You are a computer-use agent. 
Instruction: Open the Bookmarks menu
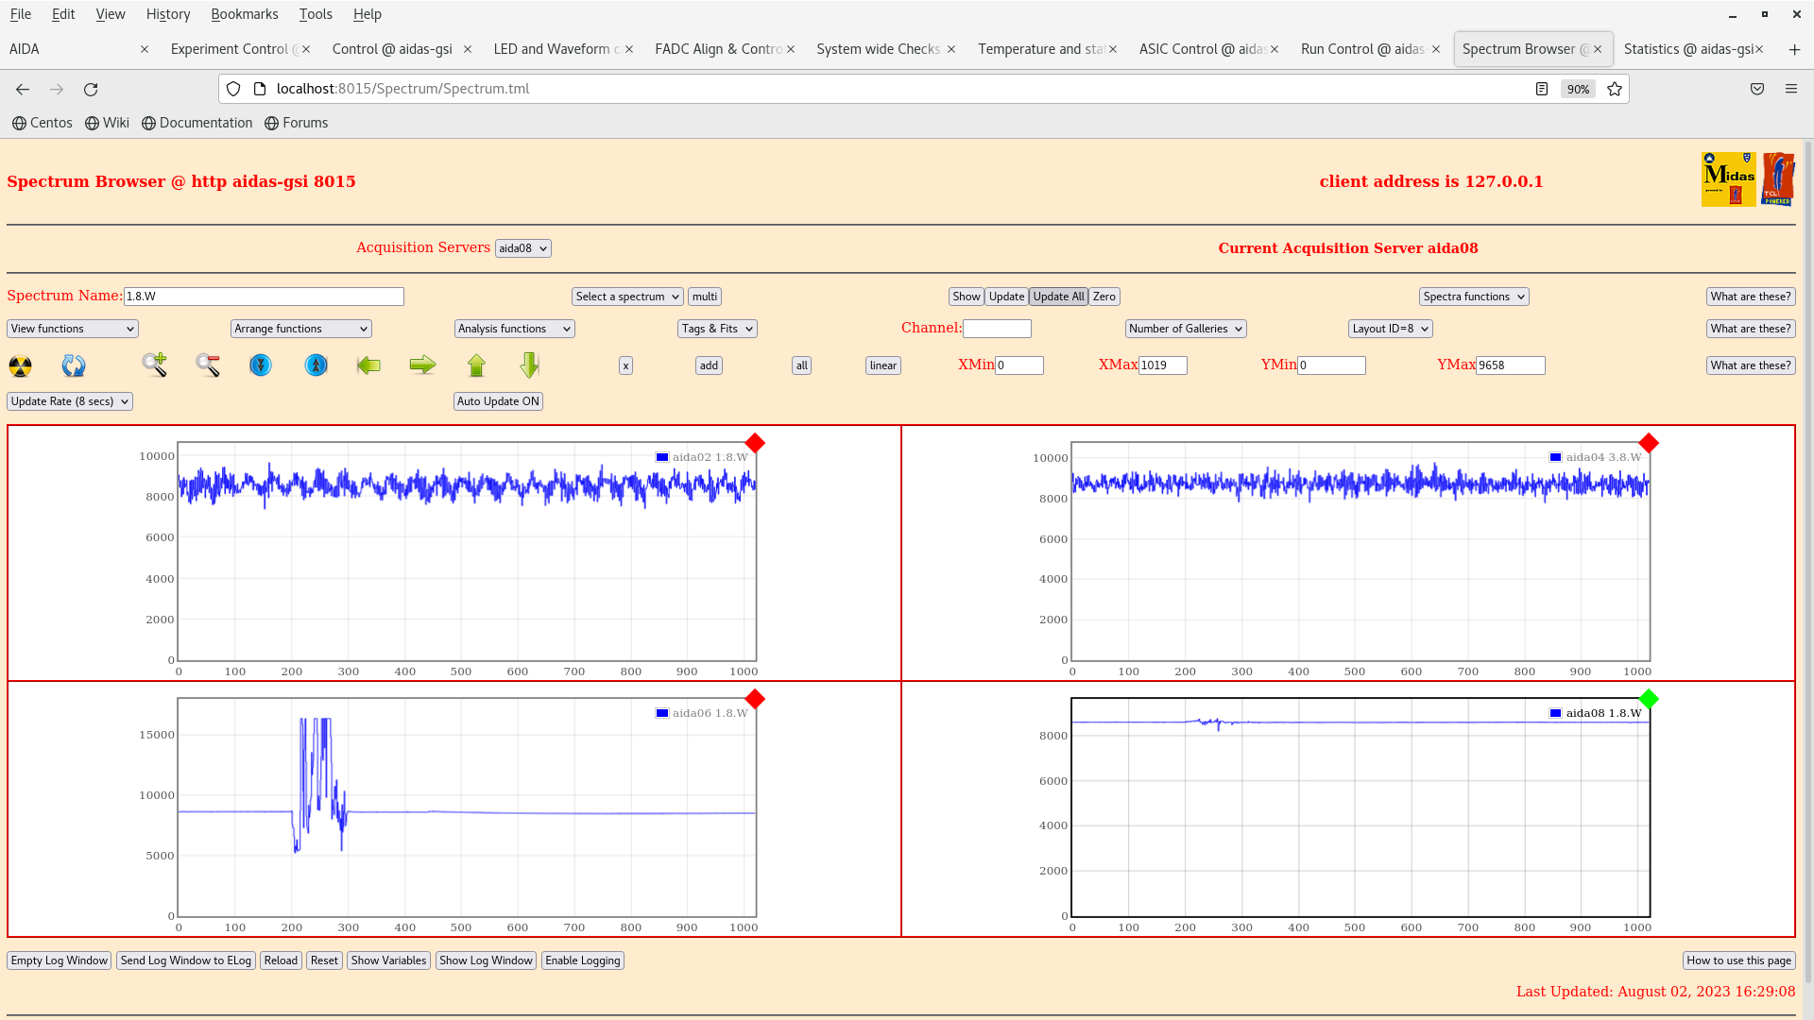(244, 14)
